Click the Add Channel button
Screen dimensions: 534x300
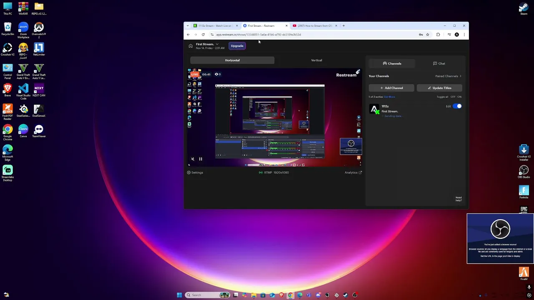click(391, 88)
